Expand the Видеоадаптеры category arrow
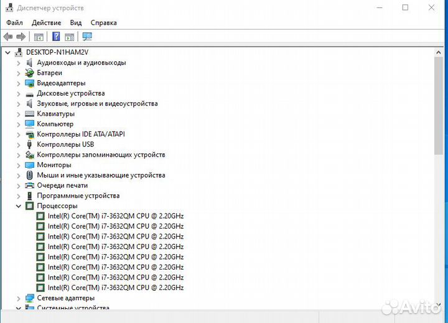The height and width of the screenshot is (323, 448). [x=19, y=83]
